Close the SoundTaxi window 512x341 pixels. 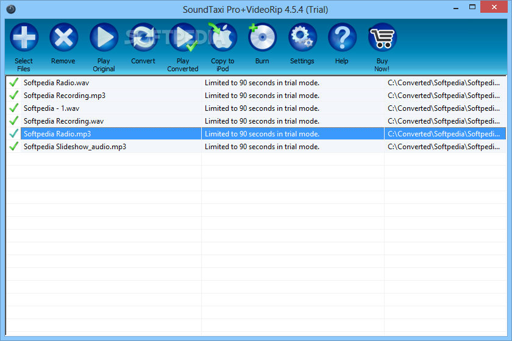(x=494, y=7)
